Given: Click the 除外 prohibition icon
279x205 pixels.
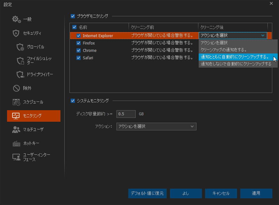Looking at the screenshot, I should [16, 88].
